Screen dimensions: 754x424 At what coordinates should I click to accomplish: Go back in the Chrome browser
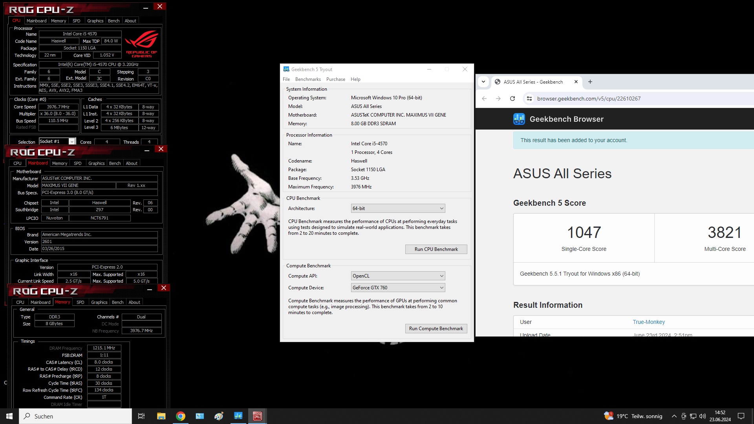coord(484,99)
